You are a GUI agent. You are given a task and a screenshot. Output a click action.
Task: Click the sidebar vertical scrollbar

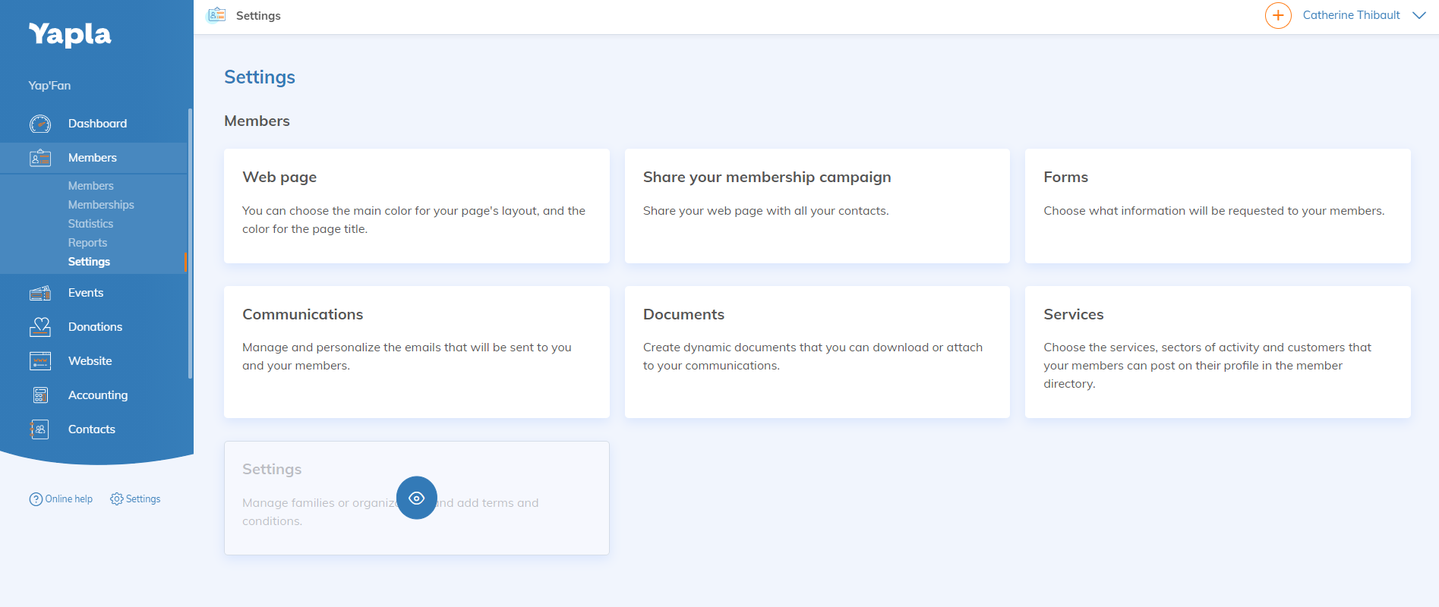pyautogui.click(x=190, y=243)
